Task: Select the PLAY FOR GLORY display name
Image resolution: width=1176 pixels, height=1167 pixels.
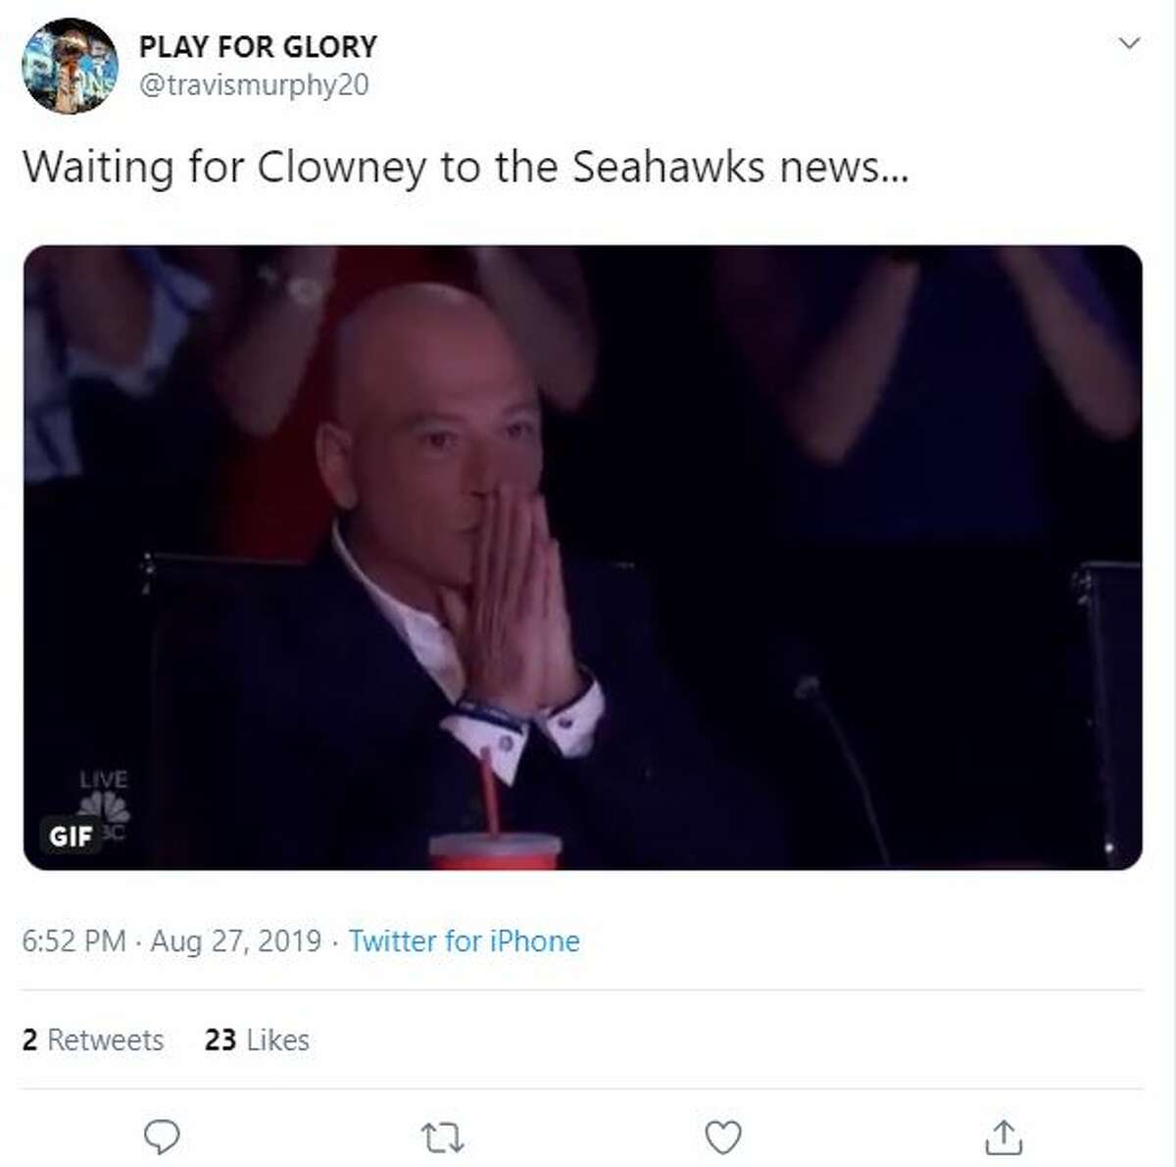Action: click(260, 45)
